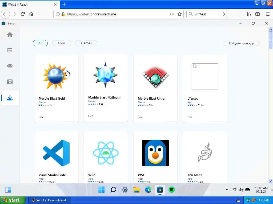Expand the hidden tray icons chevron

point(227,190)
